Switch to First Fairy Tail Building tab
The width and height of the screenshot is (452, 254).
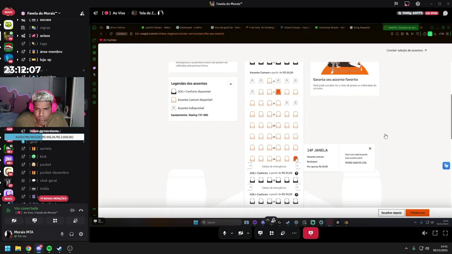(260, 28)
